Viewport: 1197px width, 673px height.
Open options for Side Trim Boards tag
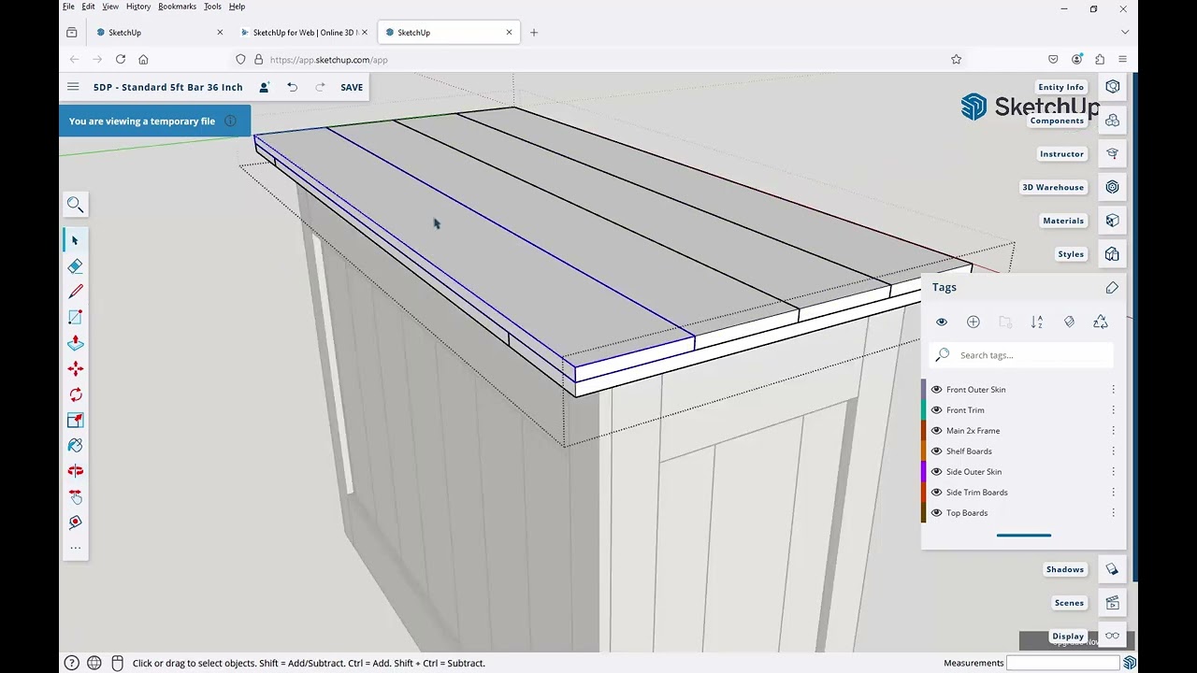tap(1113, 493)
